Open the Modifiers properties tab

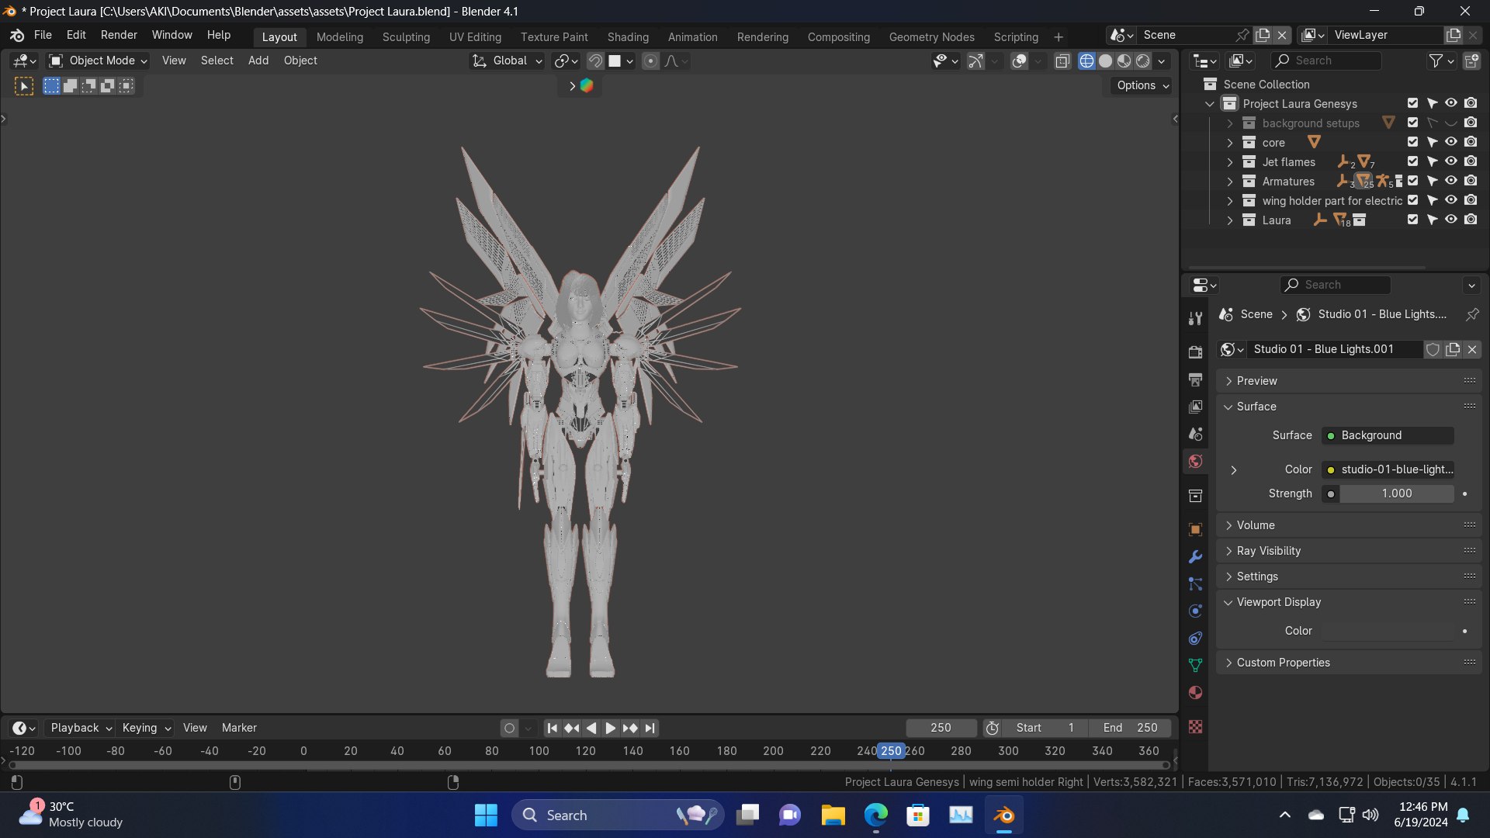(x=1195, y=556)
